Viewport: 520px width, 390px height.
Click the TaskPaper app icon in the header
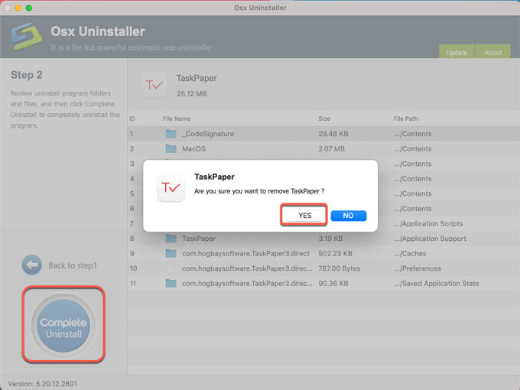pos(154,85)
